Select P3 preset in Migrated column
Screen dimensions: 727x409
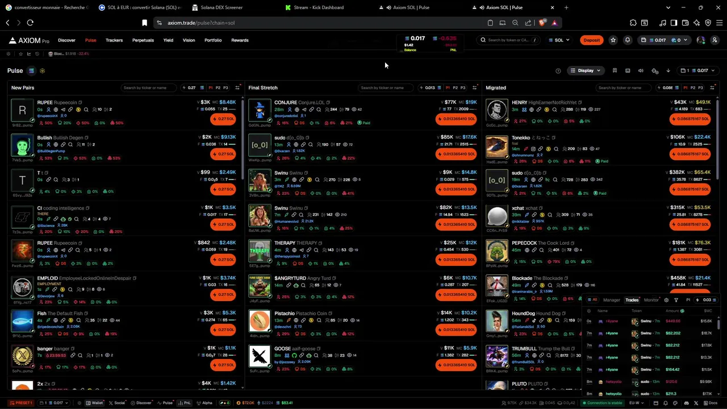700,88
